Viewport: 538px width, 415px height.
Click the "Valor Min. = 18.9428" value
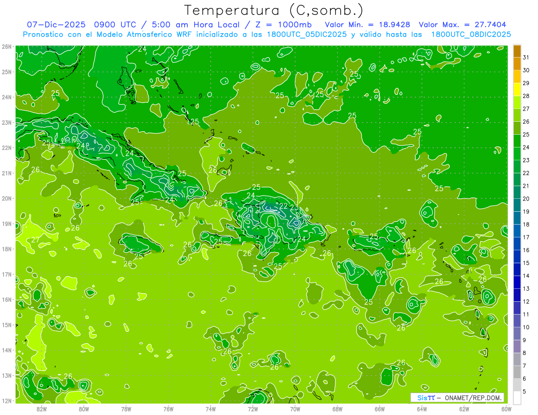tap(367, 25)
